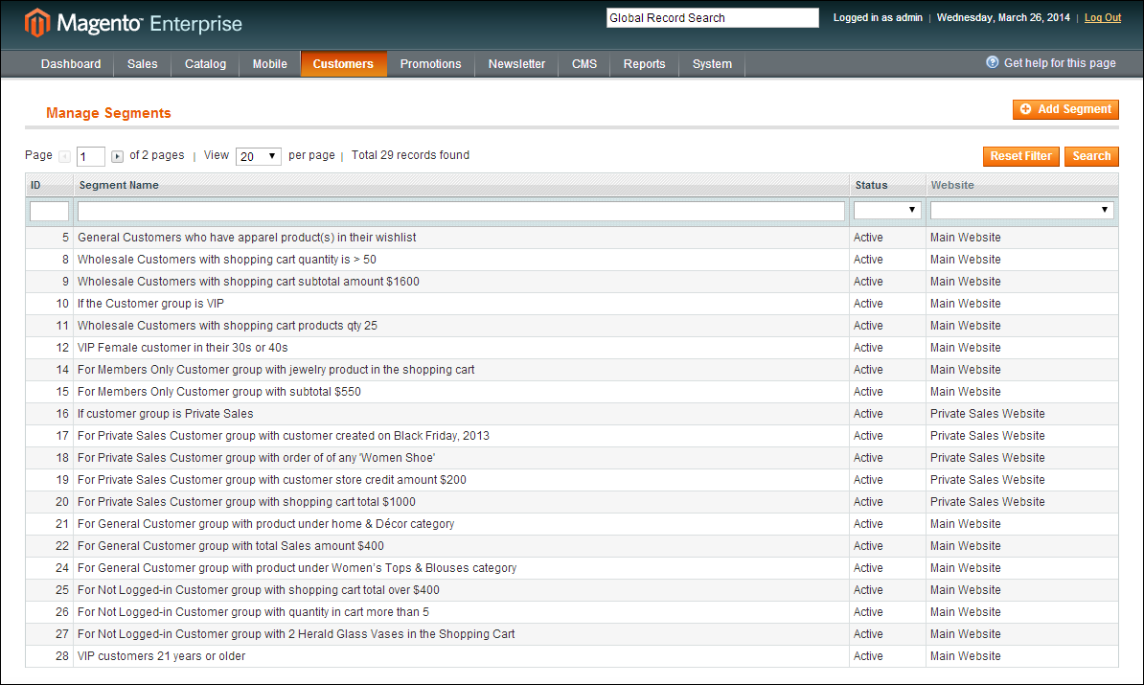Click Get help for this page
Screen dimensions: 1144x685
click(x=1060, y=62)
